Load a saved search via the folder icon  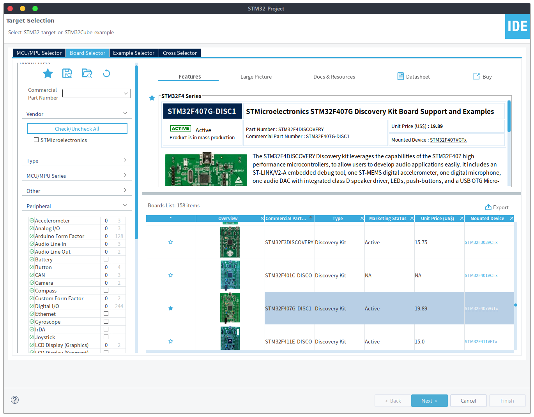[87, 74]
